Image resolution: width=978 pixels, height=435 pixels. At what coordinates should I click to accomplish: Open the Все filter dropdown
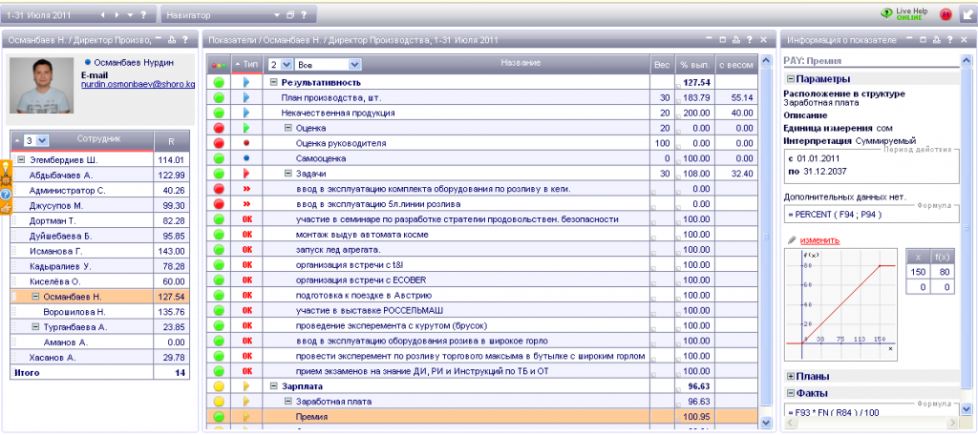329,64
